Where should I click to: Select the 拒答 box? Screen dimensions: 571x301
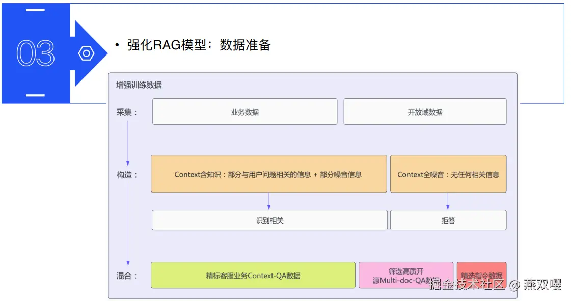click(x=448, y=220)
